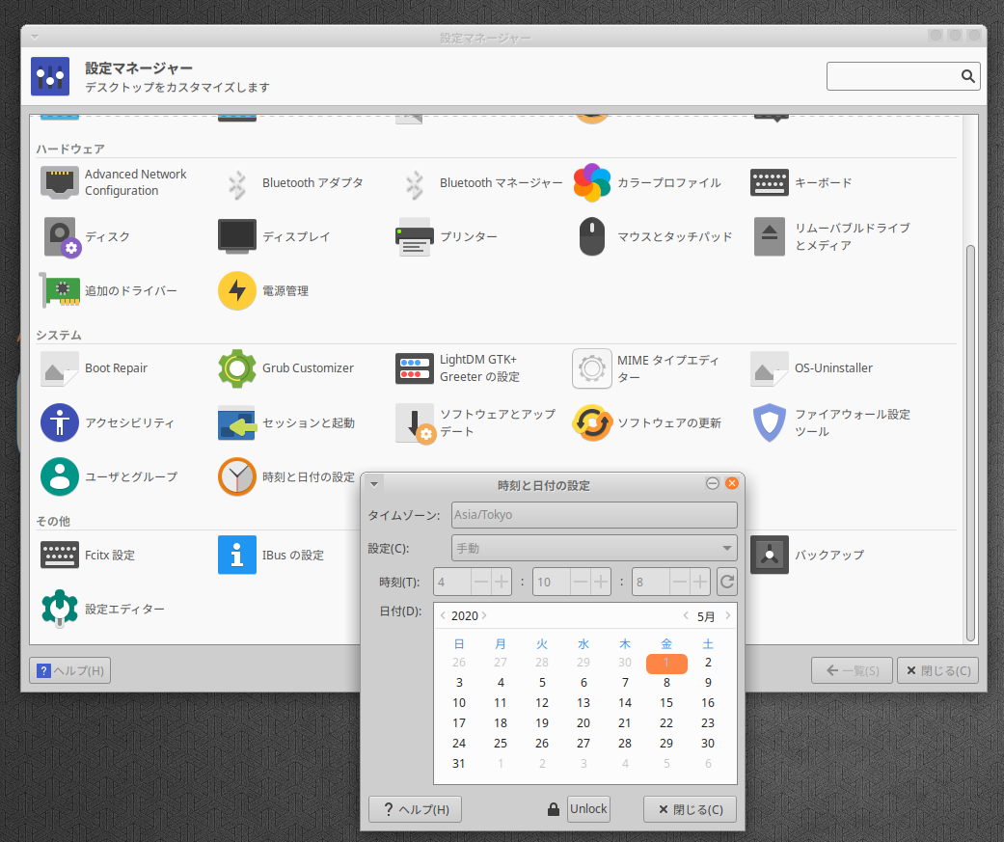Open ディスク utility
1004x842 pixels.
click(x=87, y=237)
